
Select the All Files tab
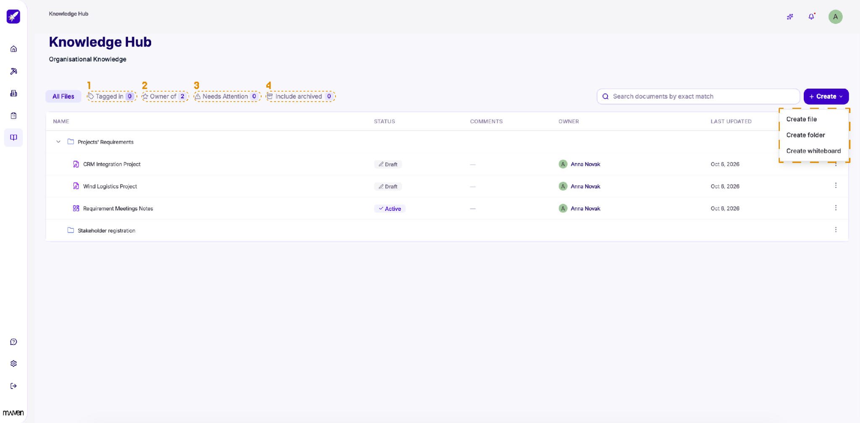pyautogui.click(x=63, y=97)
